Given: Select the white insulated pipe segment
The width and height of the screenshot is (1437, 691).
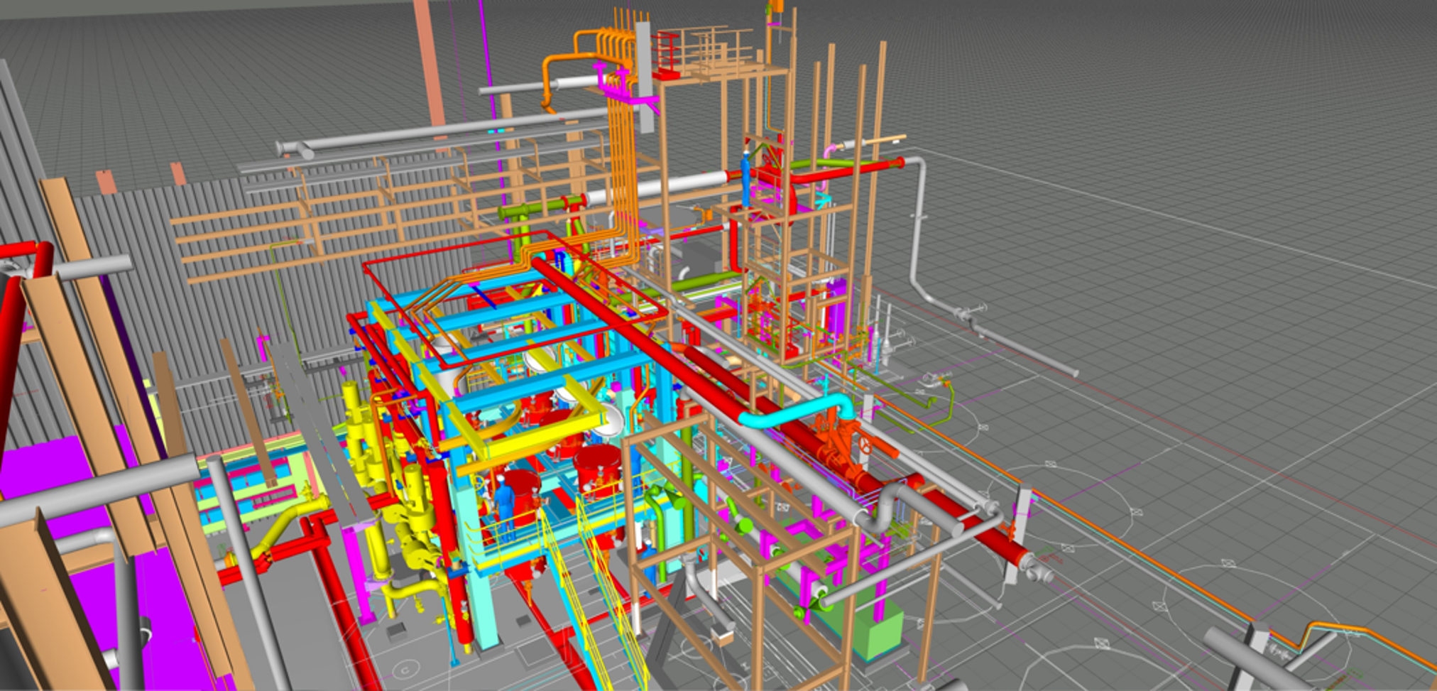Looking at the screenshot, I should tap(660, 188).
